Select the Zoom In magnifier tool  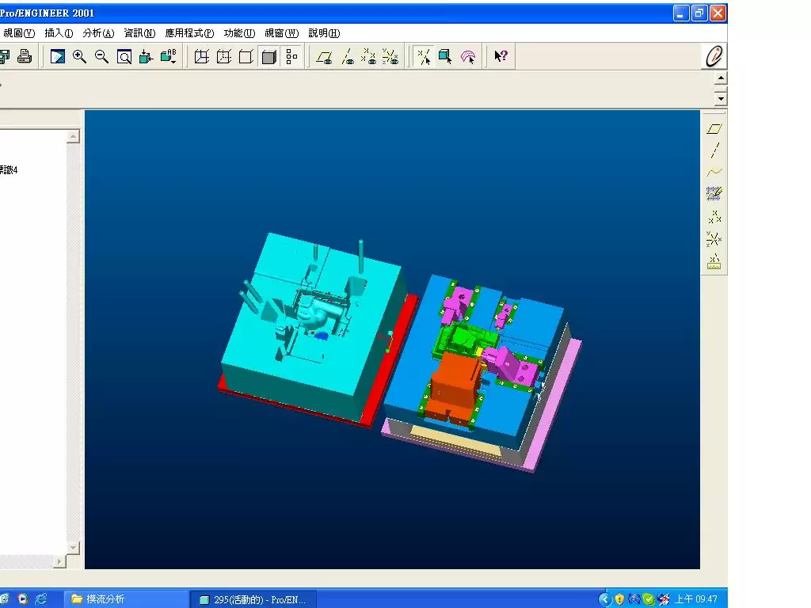(79, 56)
